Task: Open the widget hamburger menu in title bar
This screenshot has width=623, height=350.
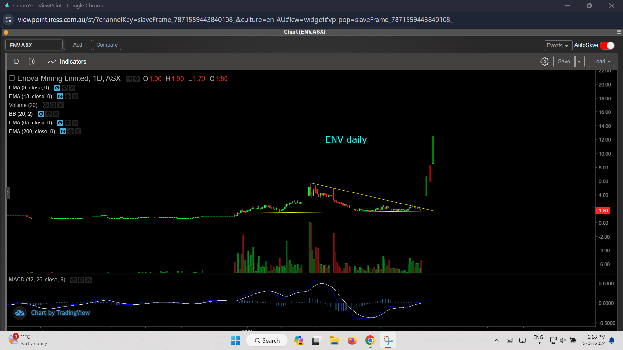Action: [619, 32]
